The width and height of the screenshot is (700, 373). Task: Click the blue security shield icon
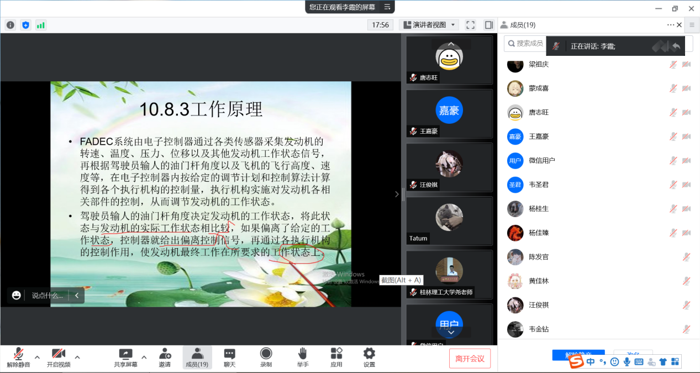(25, 25)
